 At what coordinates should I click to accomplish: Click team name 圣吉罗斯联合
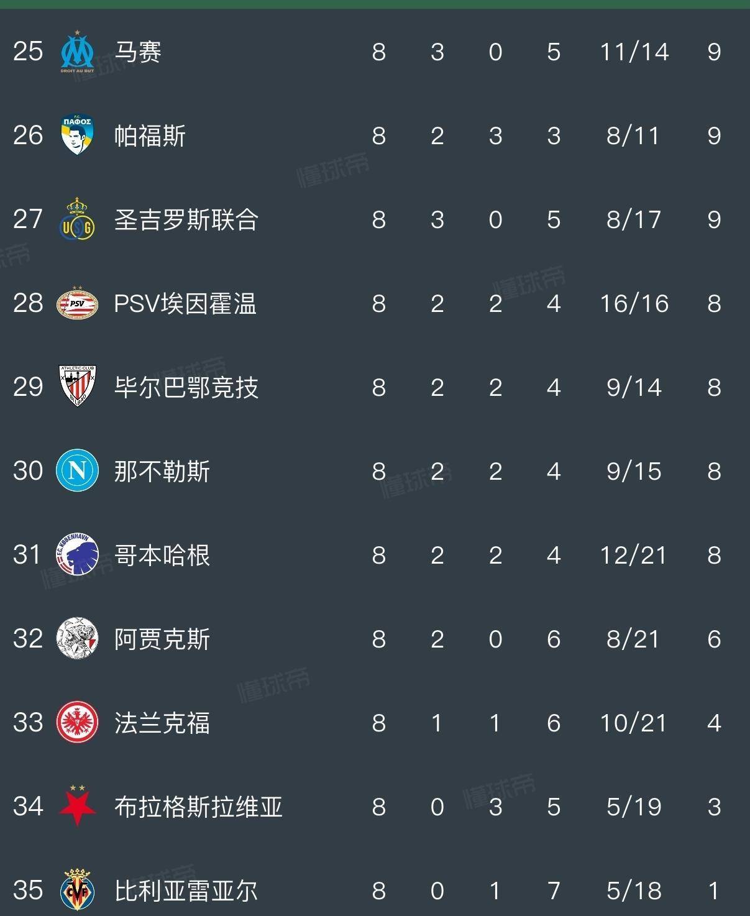pyautogui.click(x=186, y=219)
